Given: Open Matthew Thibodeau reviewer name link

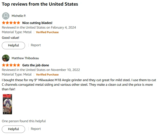Looking at the screenshot, I should (x=25, y=58).
